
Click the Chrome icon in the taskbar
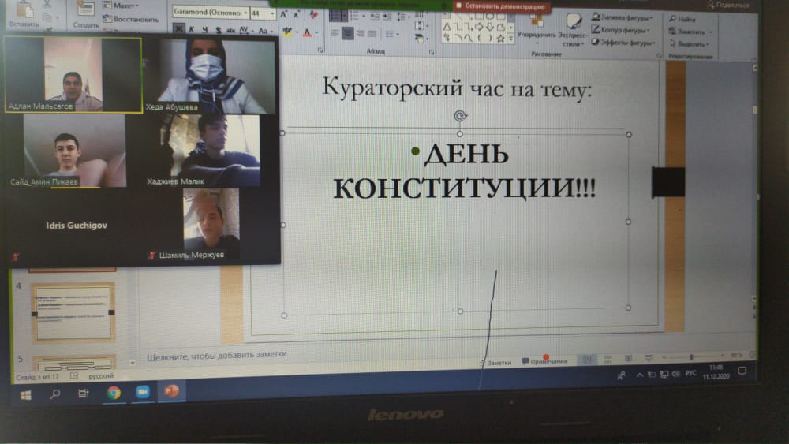click(x=114, y=392)
